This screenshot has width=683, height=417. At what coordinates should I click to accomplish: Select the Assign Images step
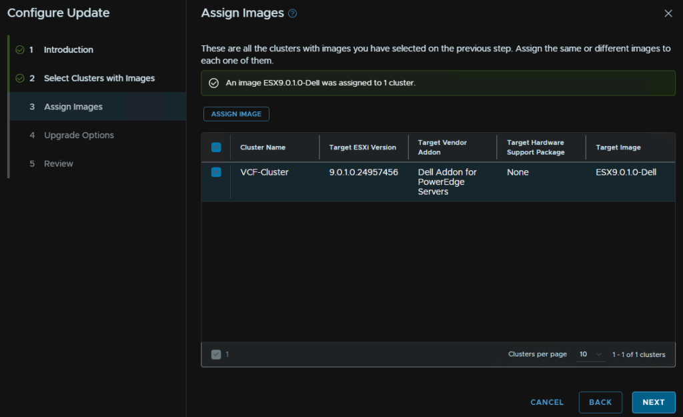[73, 107]
